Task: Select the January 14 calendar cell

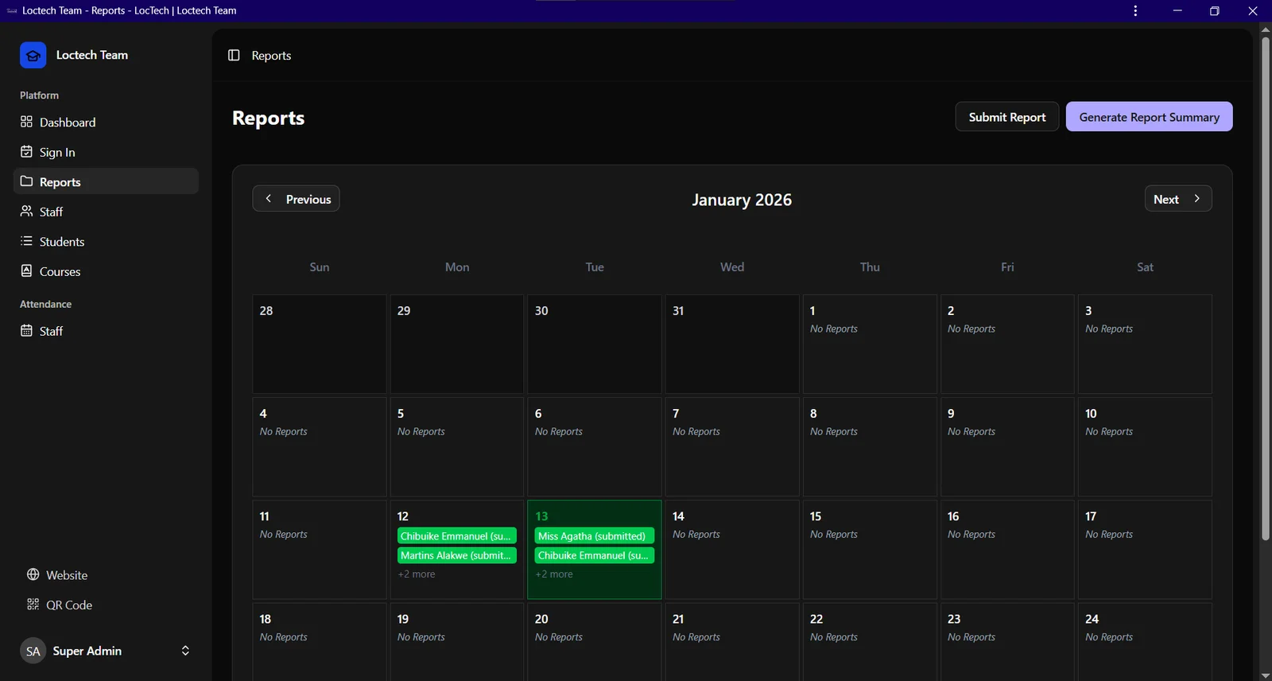Action: 732,549
